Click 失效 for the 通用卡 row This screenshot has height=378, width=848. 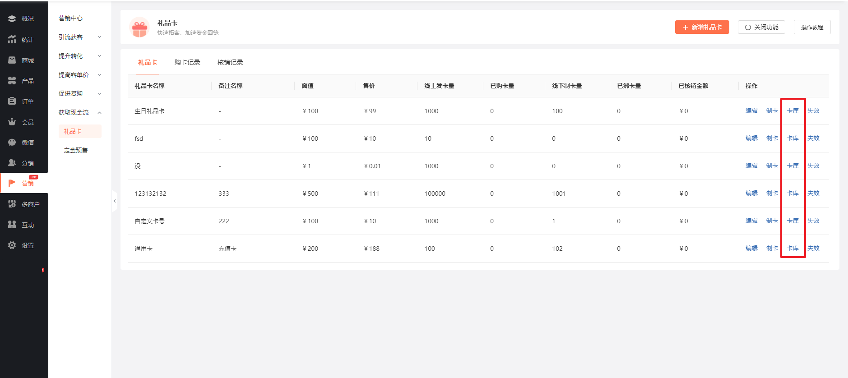pos(813,248)
